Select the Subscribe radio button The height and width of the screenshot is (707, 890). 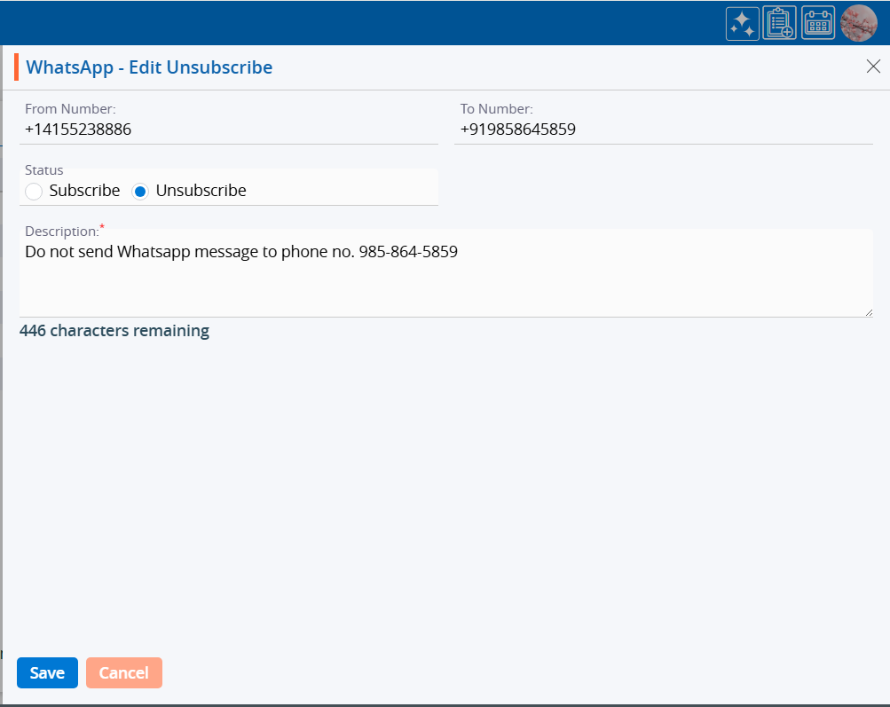click(34, 191)
